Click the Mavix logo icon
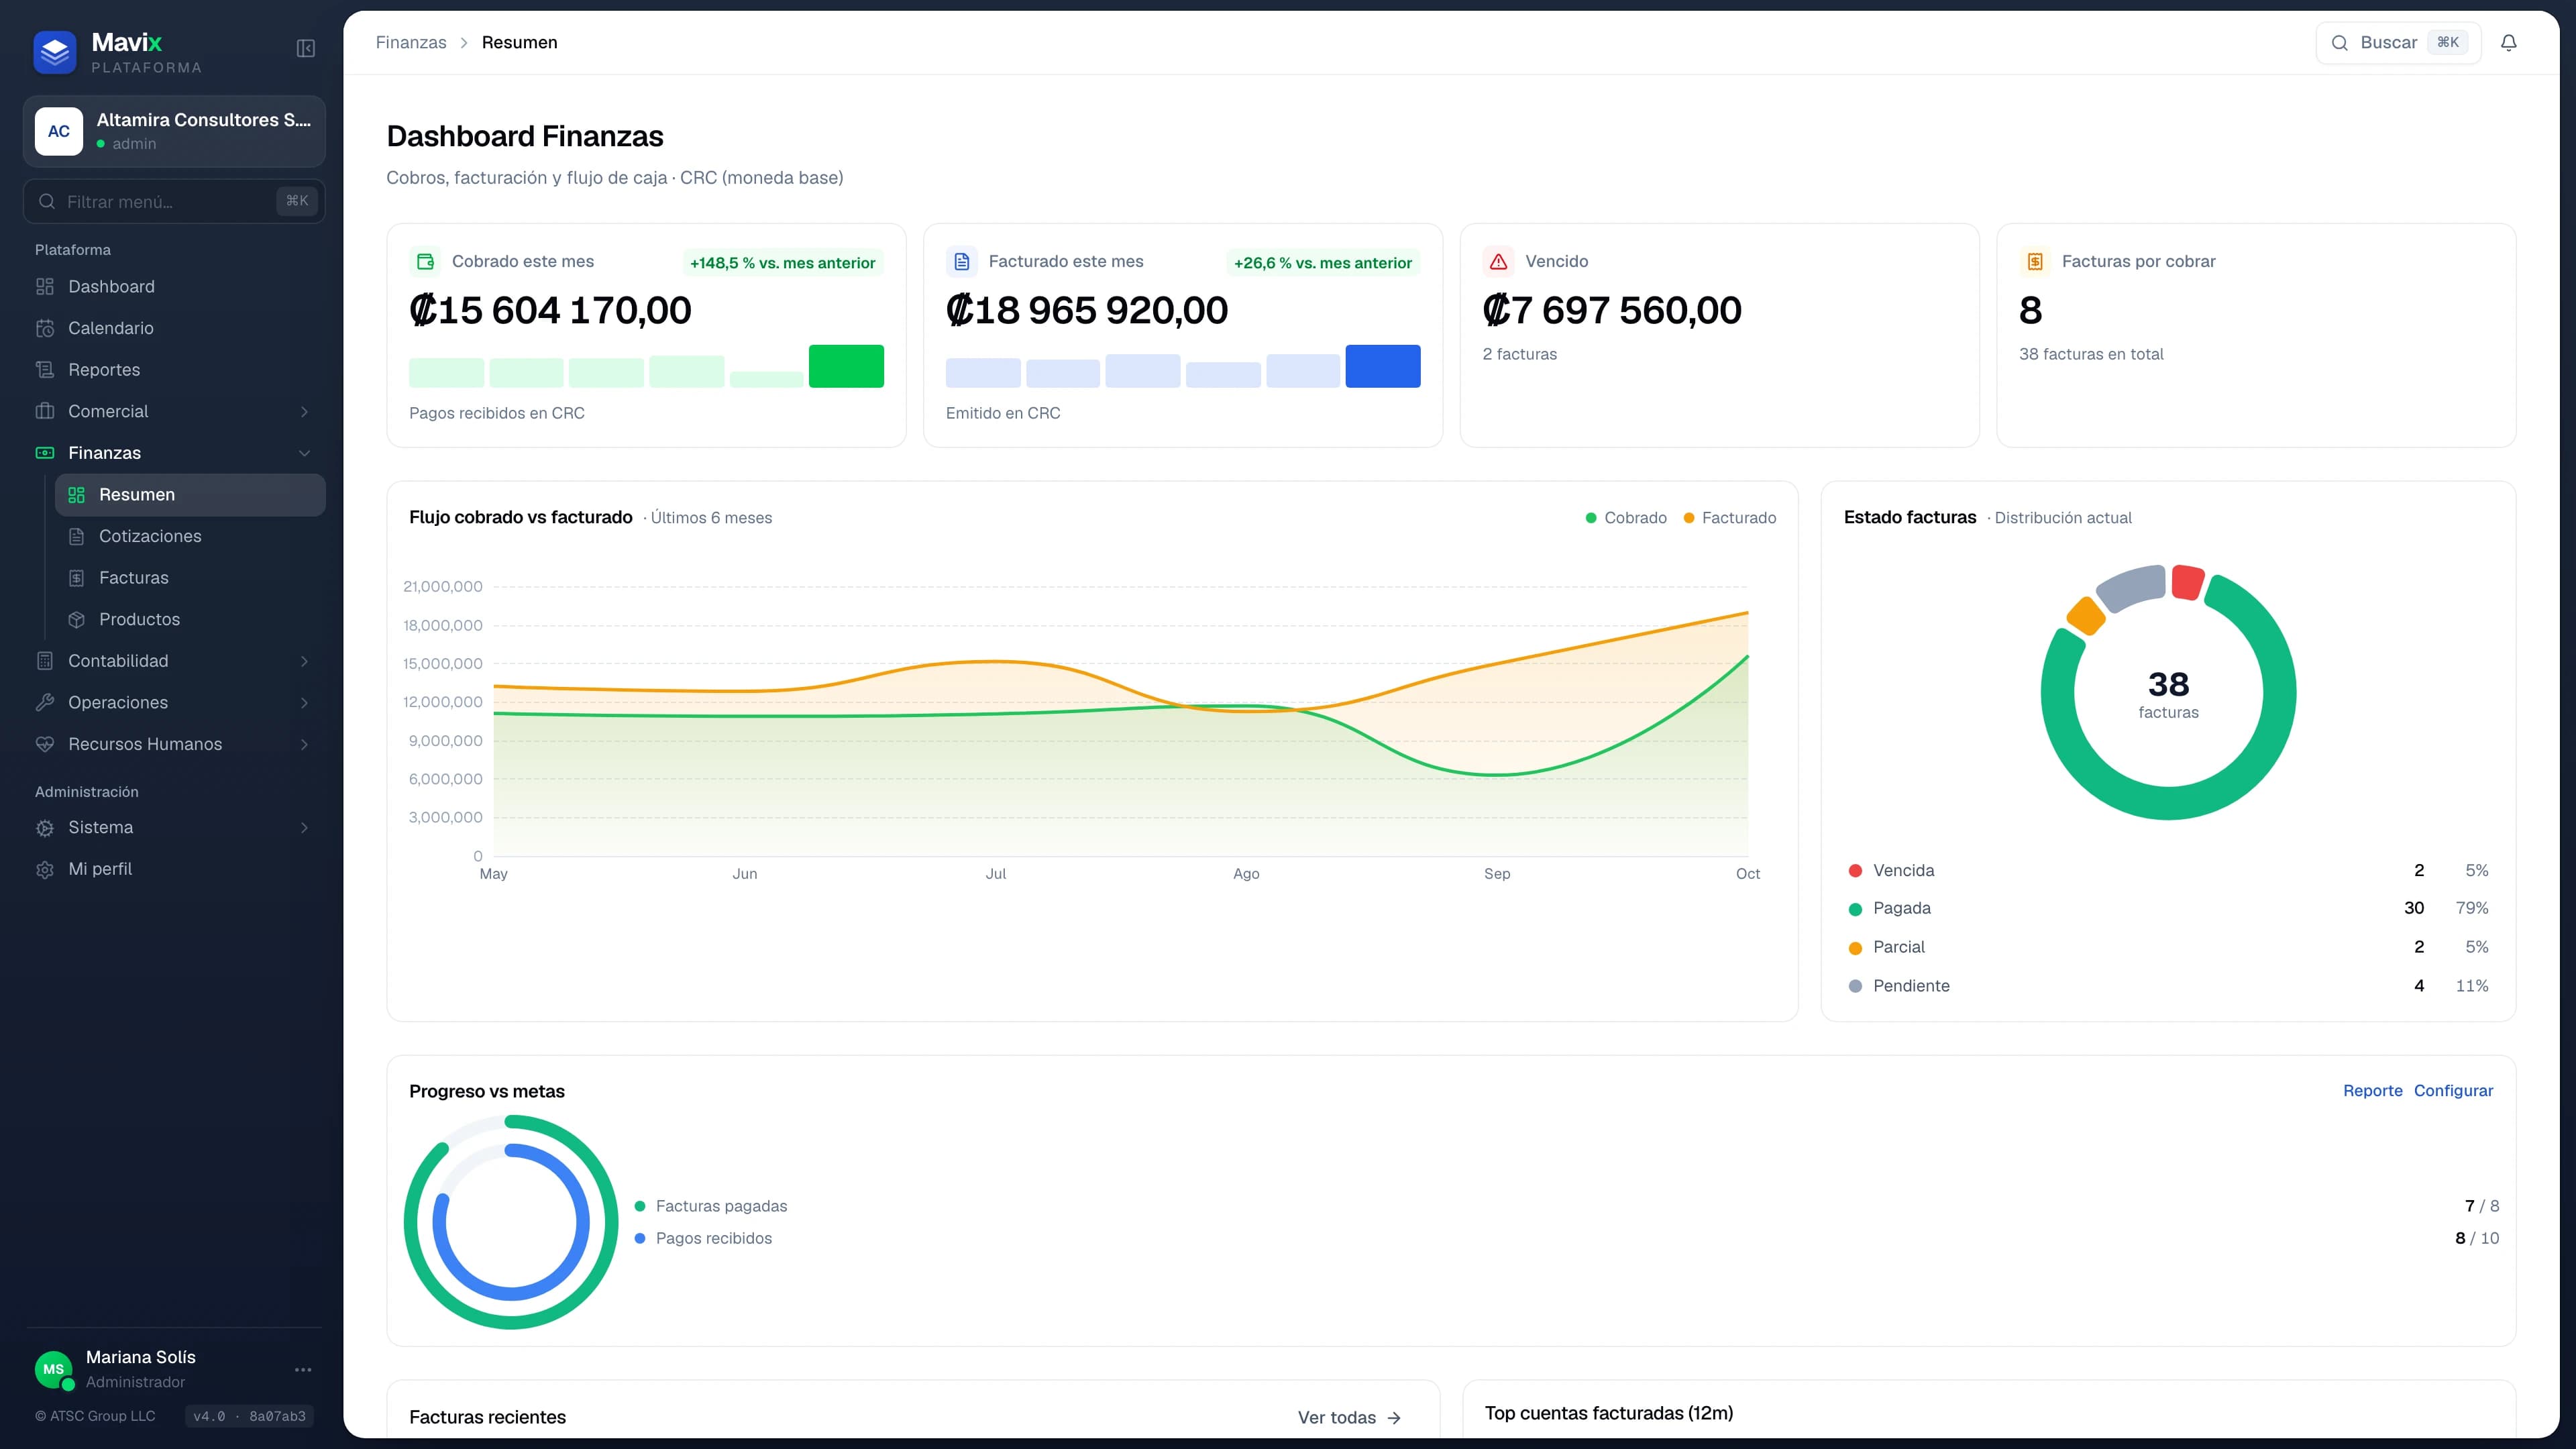This screenshot has width=2576, height=1449. tap(55, 52)
